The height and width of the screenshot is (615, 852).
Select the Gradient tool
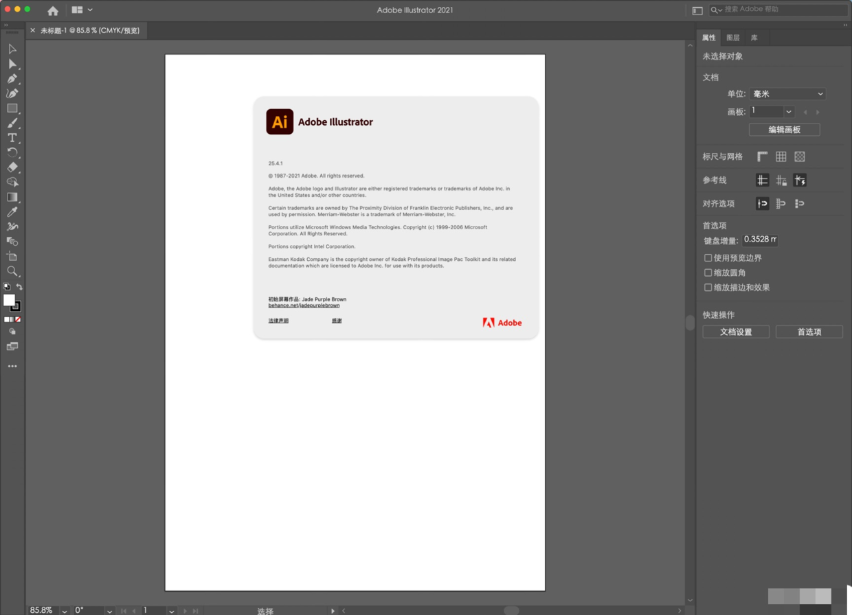pyautogui.click(x=12, y=197)
